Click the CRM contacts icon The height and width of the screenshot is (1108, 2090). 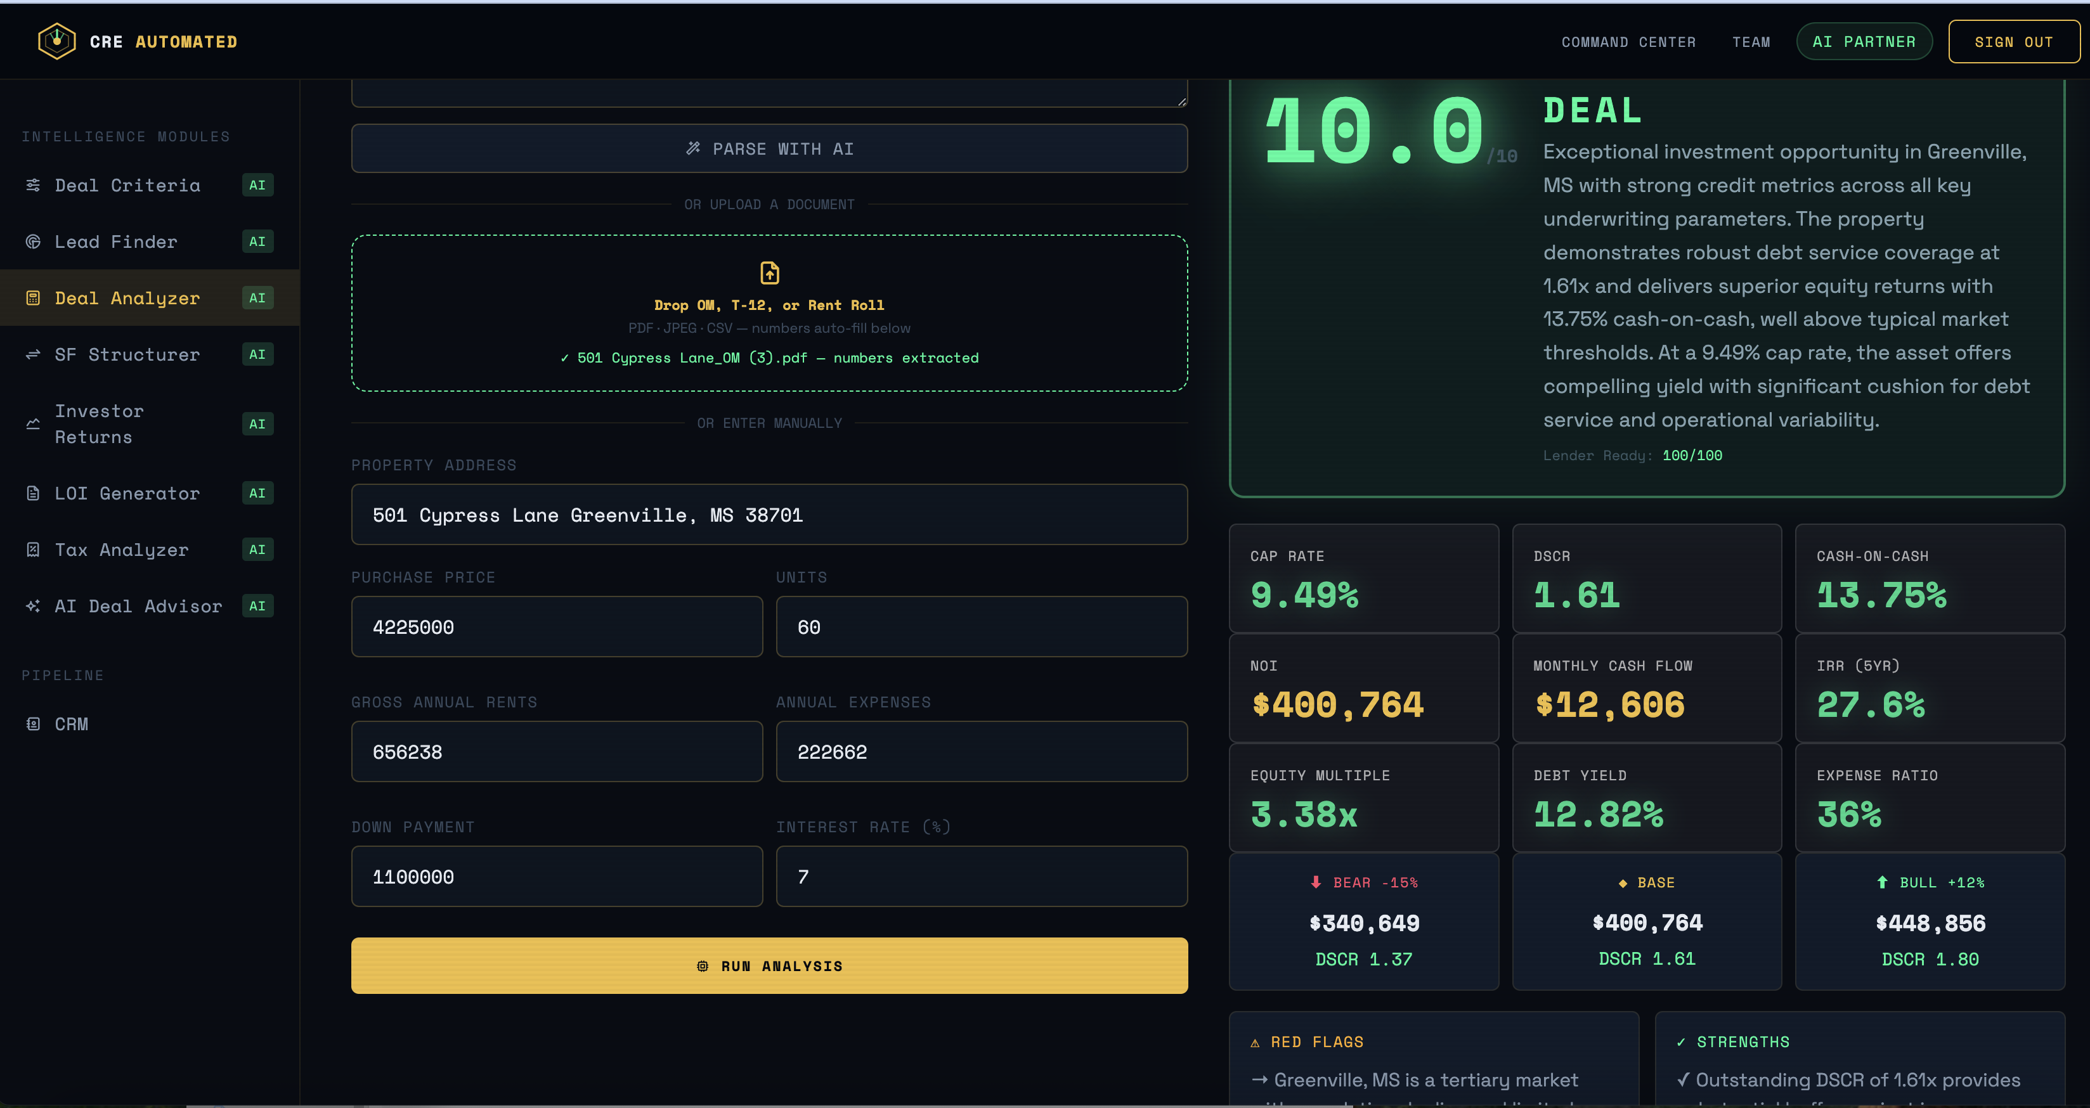coord(33,723)
